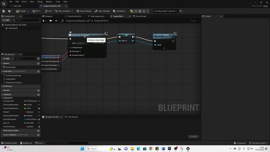Toggle closed-eye visibility for Fpscharacter variable

tap(39, 101)
